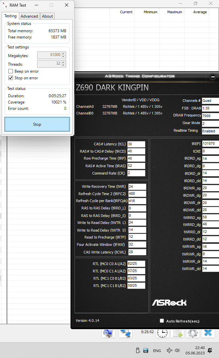
Task: Toggle the Auto Refresh(sec) checkbox
Action: [162, 321]
